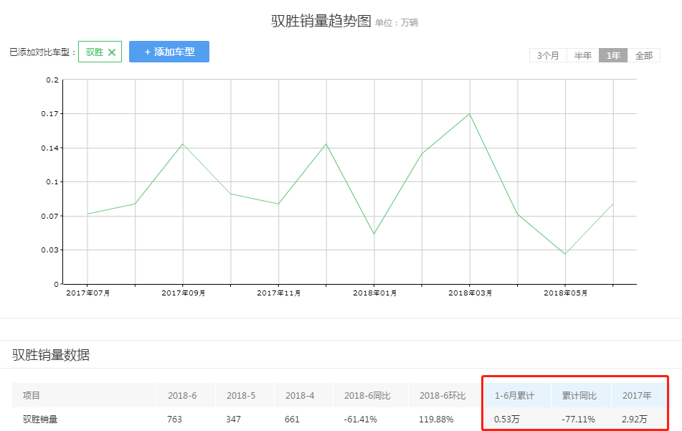This screenshot has height=431, width=682.
Task: Click the 0.03 y-axis label
Action: click(50, 250)
